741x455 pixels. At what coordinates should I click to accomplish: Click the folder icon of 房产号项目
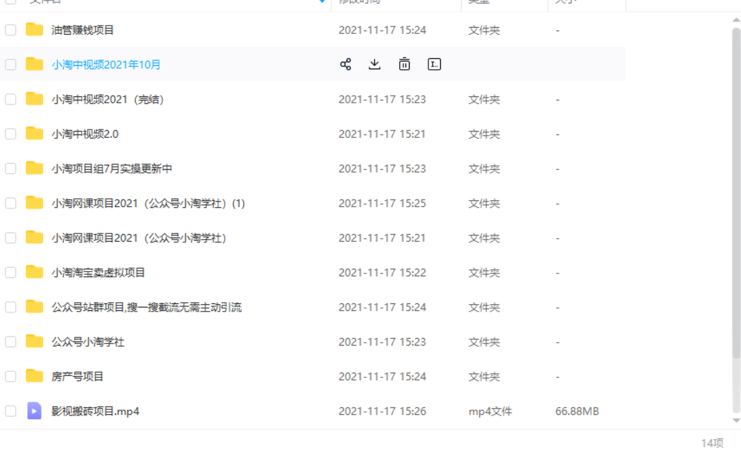point(34,376)
